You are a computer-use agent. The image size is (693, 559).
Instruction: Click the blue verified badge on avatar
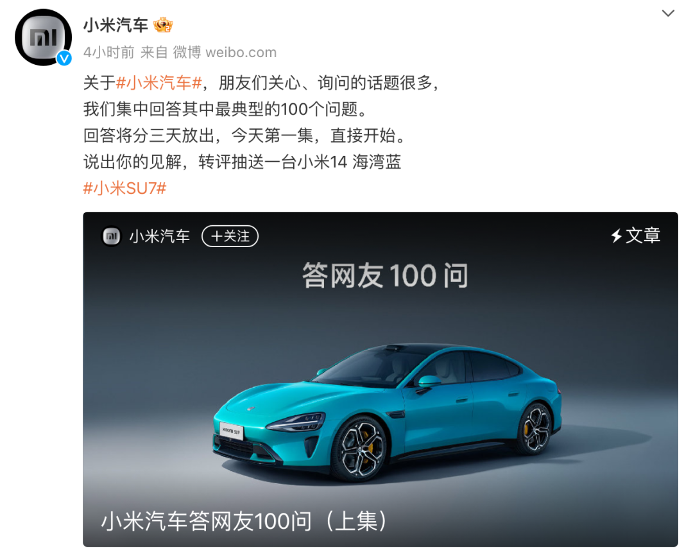[64, 58]
